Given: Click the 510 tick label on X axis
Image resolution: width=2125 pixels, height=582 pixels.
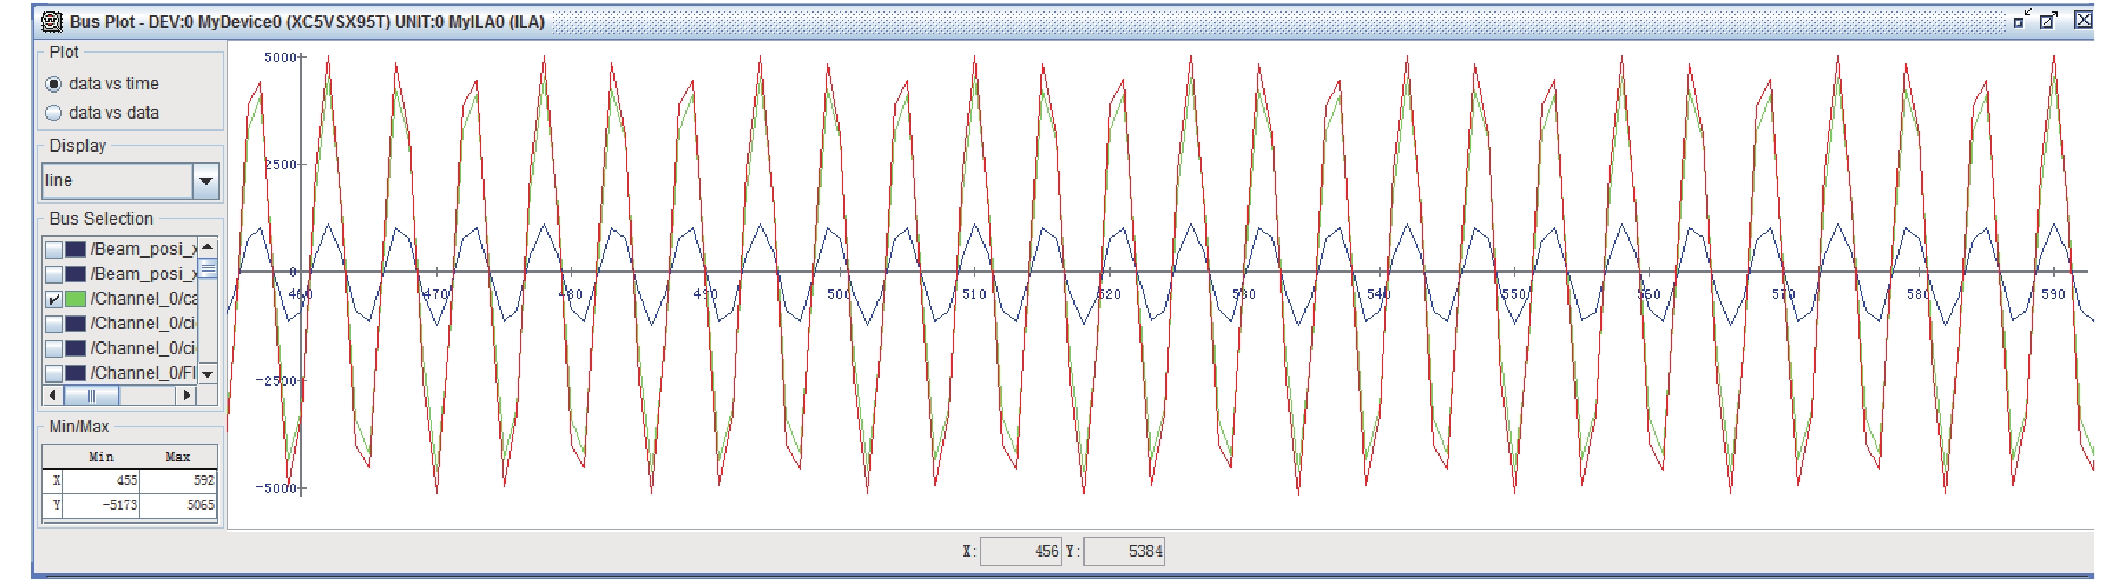Looking at the screenshot, I should tap(974, 294).
